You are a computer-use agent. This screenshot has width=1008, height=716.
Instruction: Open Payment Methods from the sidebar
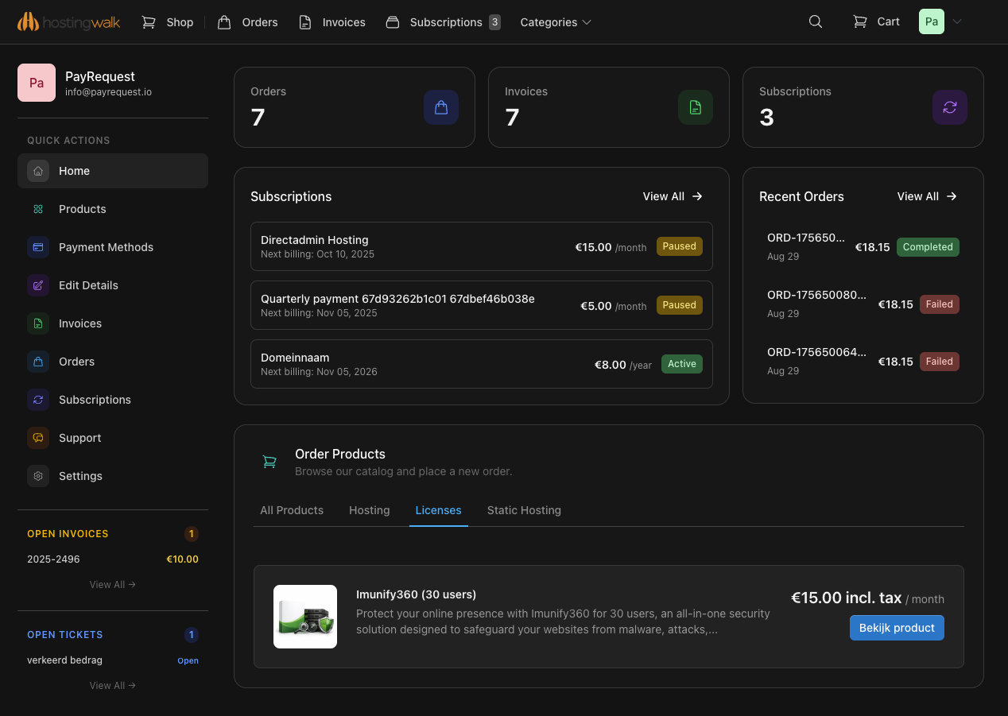pos(106,247)
